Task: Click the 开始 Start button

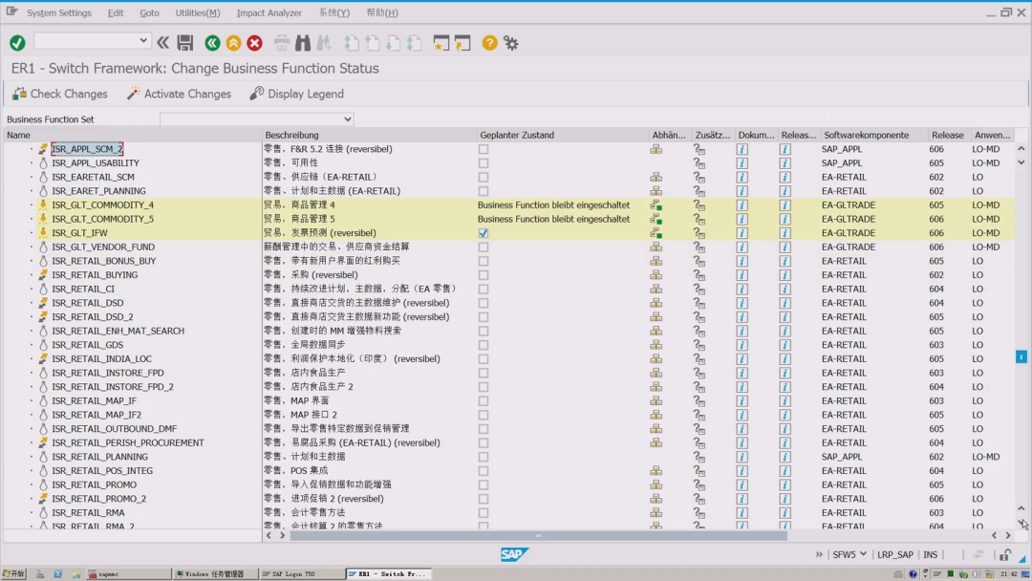Action: point(13,573)
